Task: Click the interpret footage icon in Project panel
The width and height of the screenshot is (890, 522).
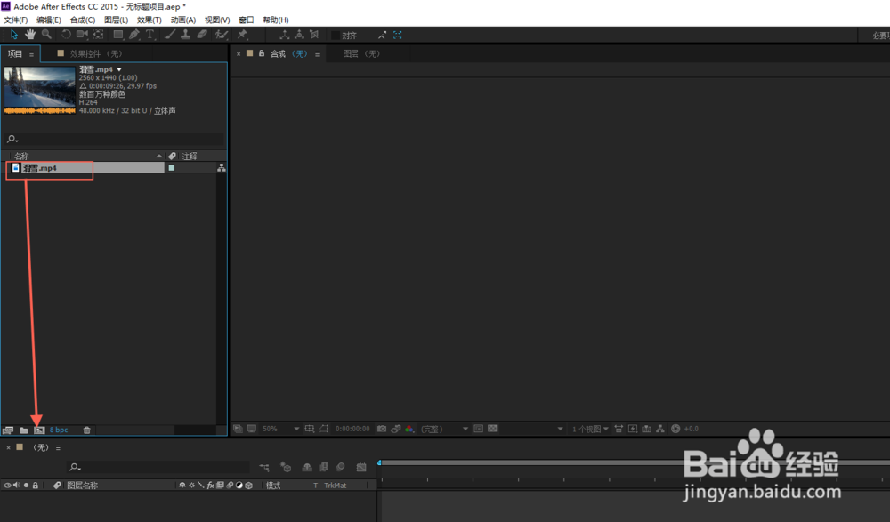Action: coord(8,430)
